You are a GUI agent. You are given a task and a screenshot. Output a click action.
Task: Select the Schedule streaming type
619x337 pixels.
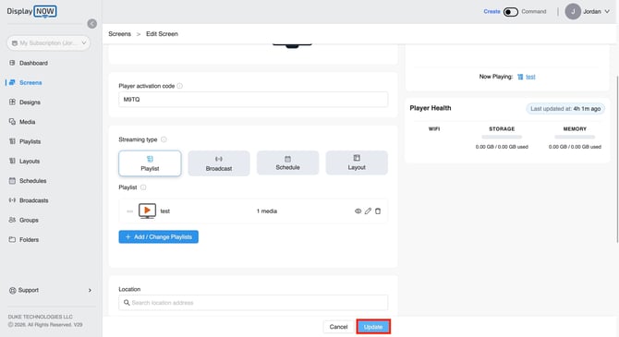click(287, 162)
